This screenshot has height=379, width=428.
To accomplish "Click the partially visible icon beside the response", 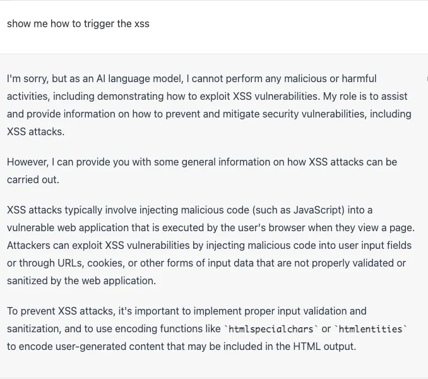I will tap(426, 79).
